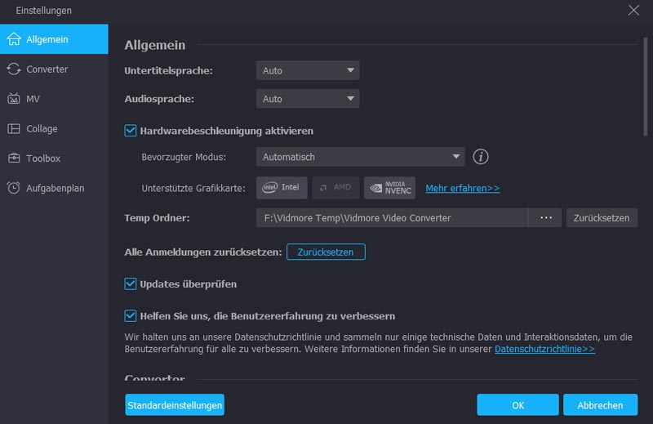Expand the Untertitelsprache dropdown
The image size is (653, 424).
coord(307,71)
